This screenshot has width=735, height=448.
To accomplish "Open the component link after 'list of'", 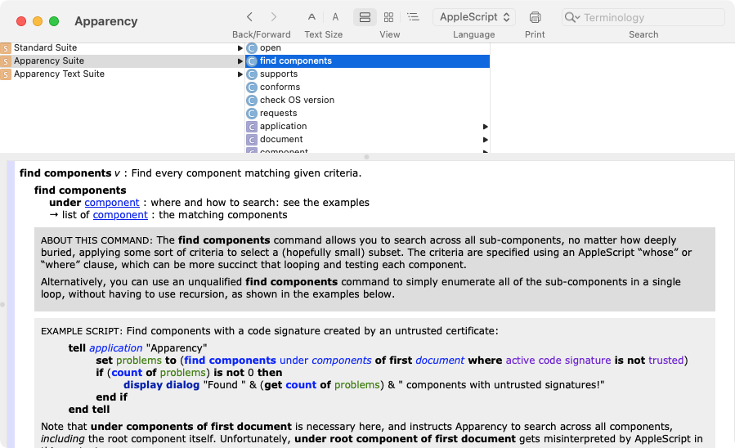I will click(x=120, y=215).
